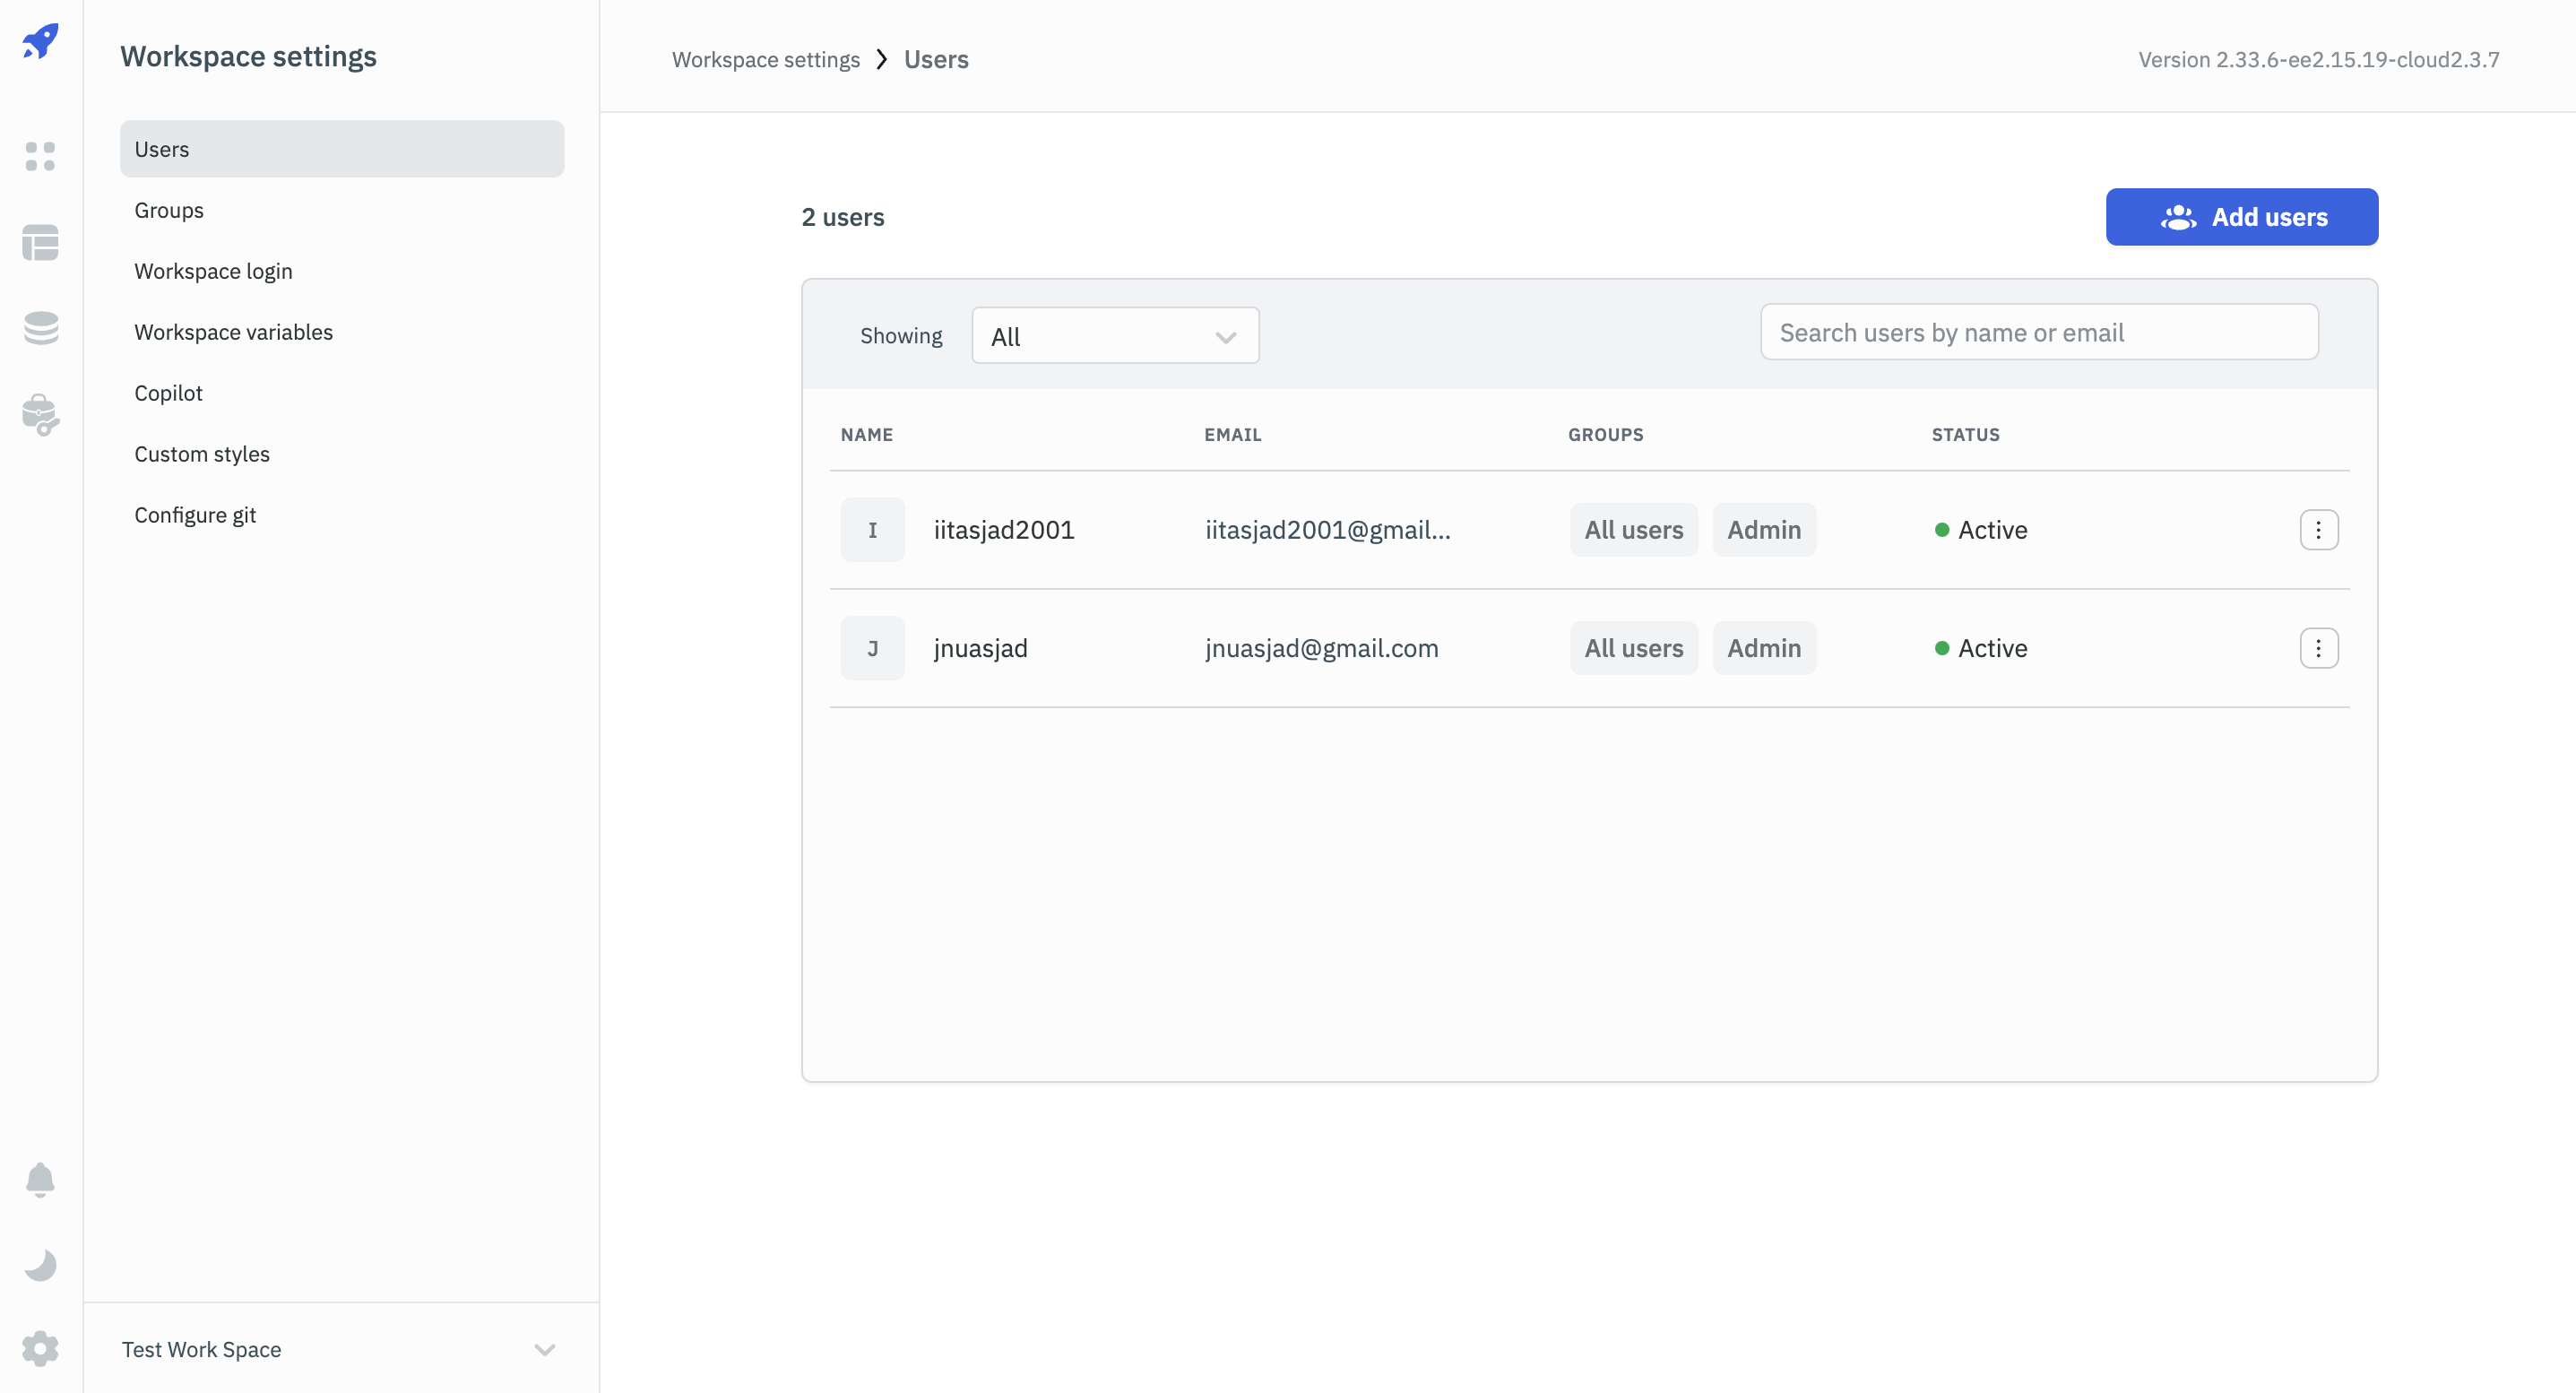Screen dimensions: 2576x1393
Task: Click the Add users button
Action: click(2242, 216)
